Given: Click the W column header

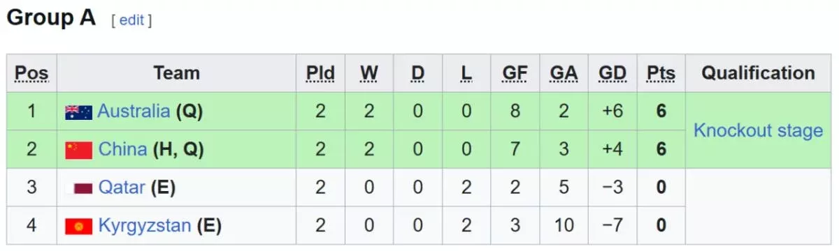Looking at the screenshot, I should [x=369, y=73].
